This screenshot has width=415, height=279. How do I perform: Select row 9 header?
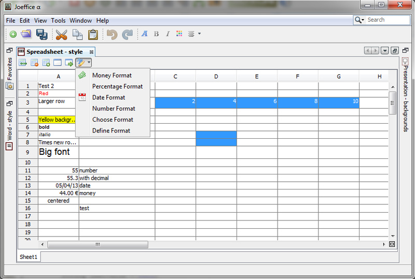28,153
